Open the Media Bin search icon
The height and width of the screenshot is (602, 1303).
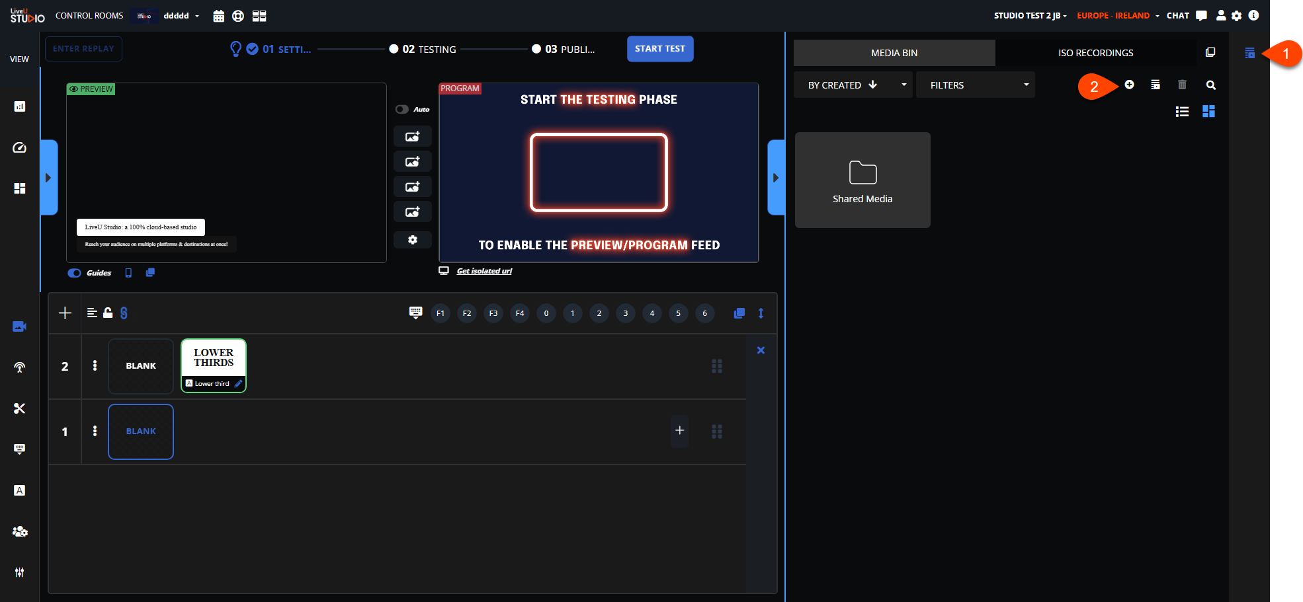click(1210, 85)
